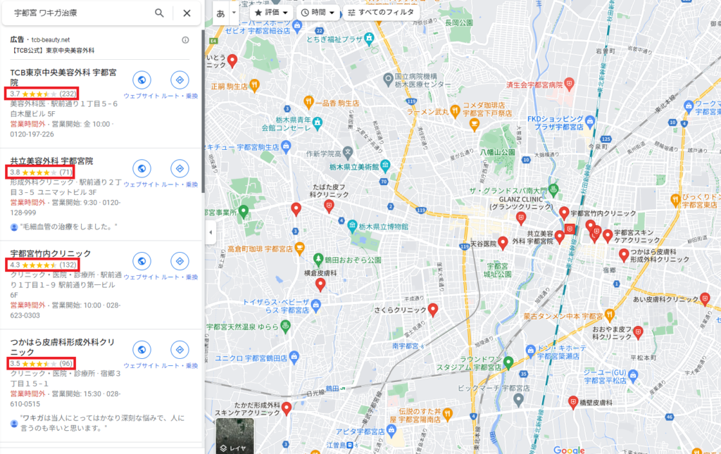Click the 宇都宮天然温泉 ゆらら marker
The height and width of the screenshot is (454, 721).
point(286,327)
